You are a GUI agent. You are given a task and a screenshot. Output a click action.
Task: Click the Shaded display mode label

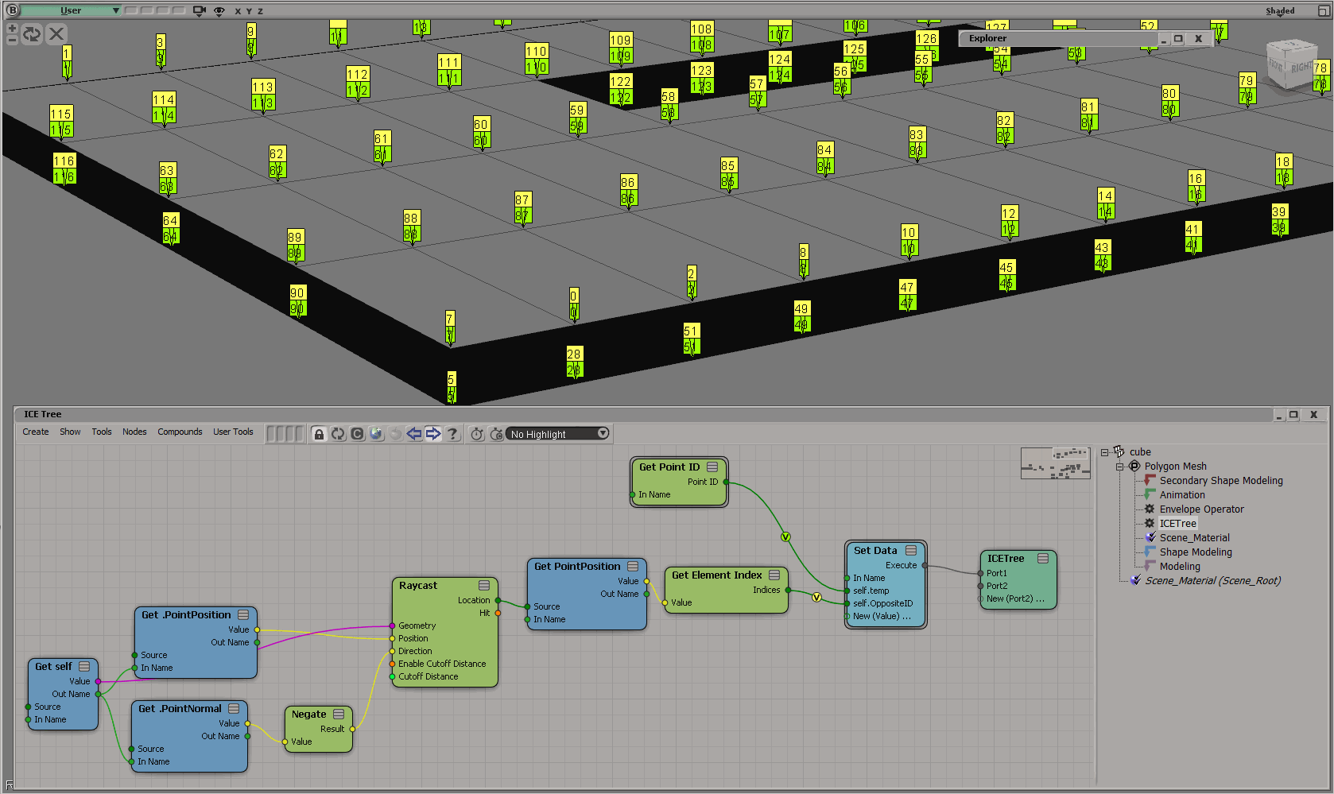tap(1279, 11)
